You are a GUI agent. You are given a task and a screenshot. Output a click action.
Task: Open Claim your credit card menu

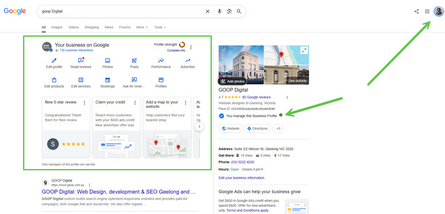pos(135,103)
